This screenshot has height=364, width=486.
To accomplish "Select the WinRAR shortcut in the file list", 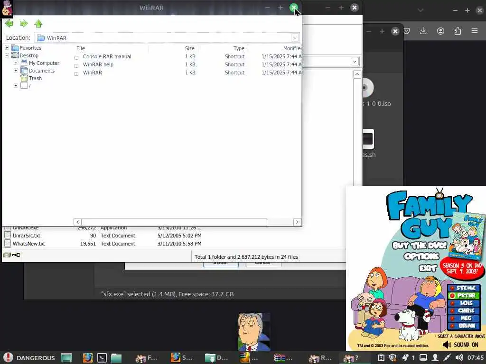I will point(93,73).
